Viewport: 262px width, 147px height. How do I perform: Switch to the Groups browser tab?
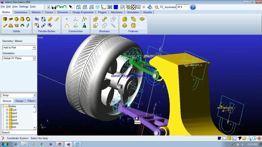(19, 101)
